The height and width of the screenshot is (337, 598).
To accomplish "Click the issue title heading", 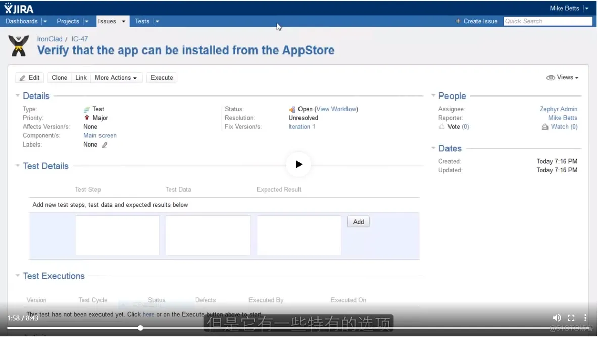I will 186,50.
